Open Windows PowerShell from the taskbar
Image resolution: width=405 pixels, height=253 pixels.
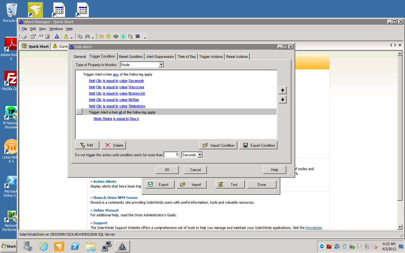pos(75,246)
